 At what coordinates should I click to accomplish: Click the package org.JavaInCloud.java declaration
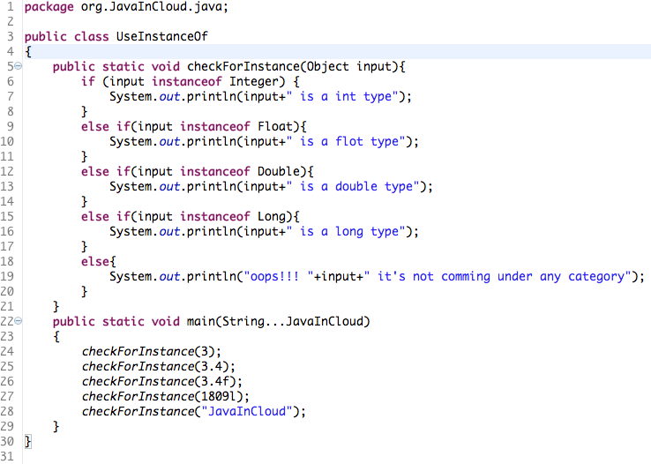[126, 7]
